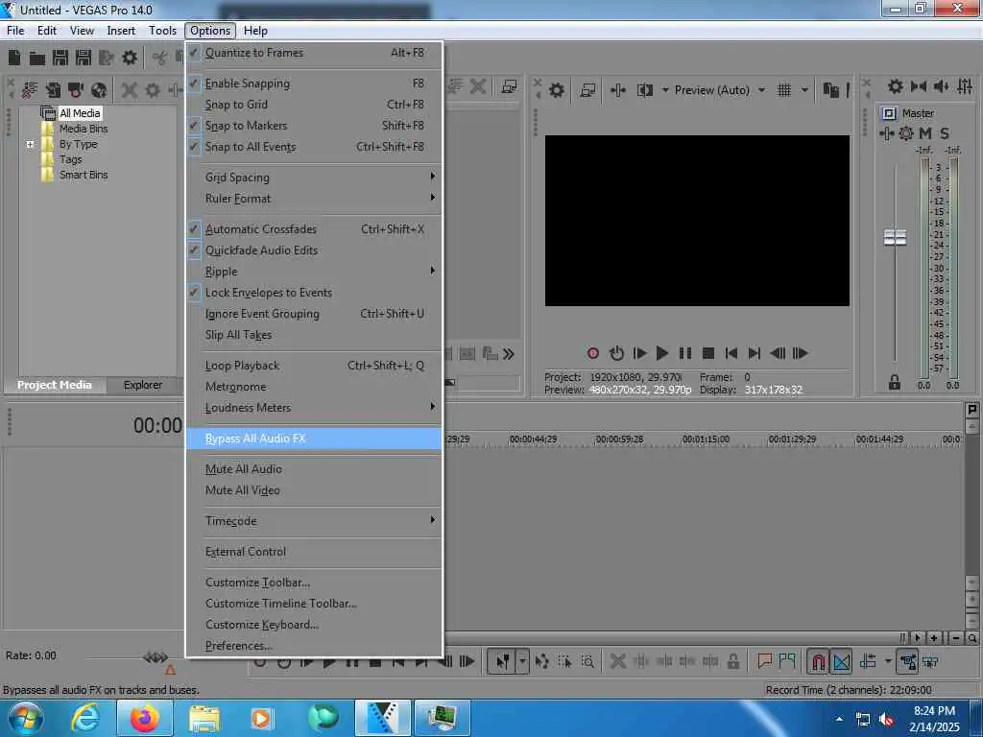
Task: Toggle Quickfade Audio Edits option
Action: coord(314,250)
